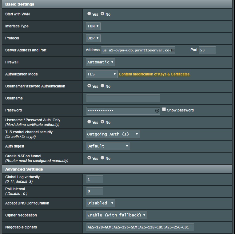
Task: Click the Username text field
Action: tap(123, 99)
